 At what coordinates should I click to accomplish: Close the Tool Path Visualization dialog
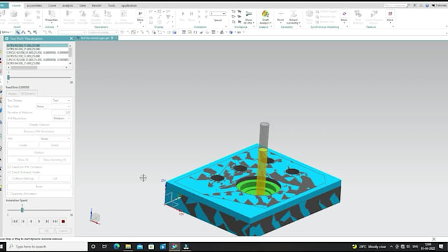[71, 39]
